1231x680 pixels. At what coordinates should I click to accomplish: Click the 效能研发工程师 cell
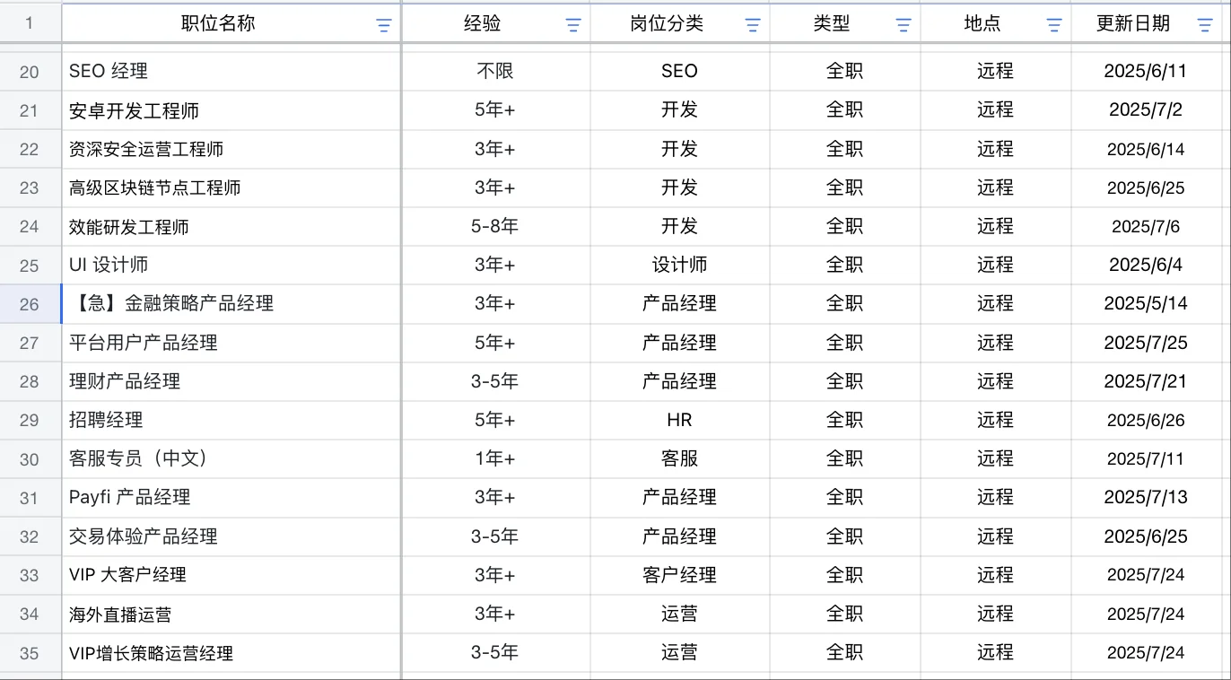coord(231,227)
